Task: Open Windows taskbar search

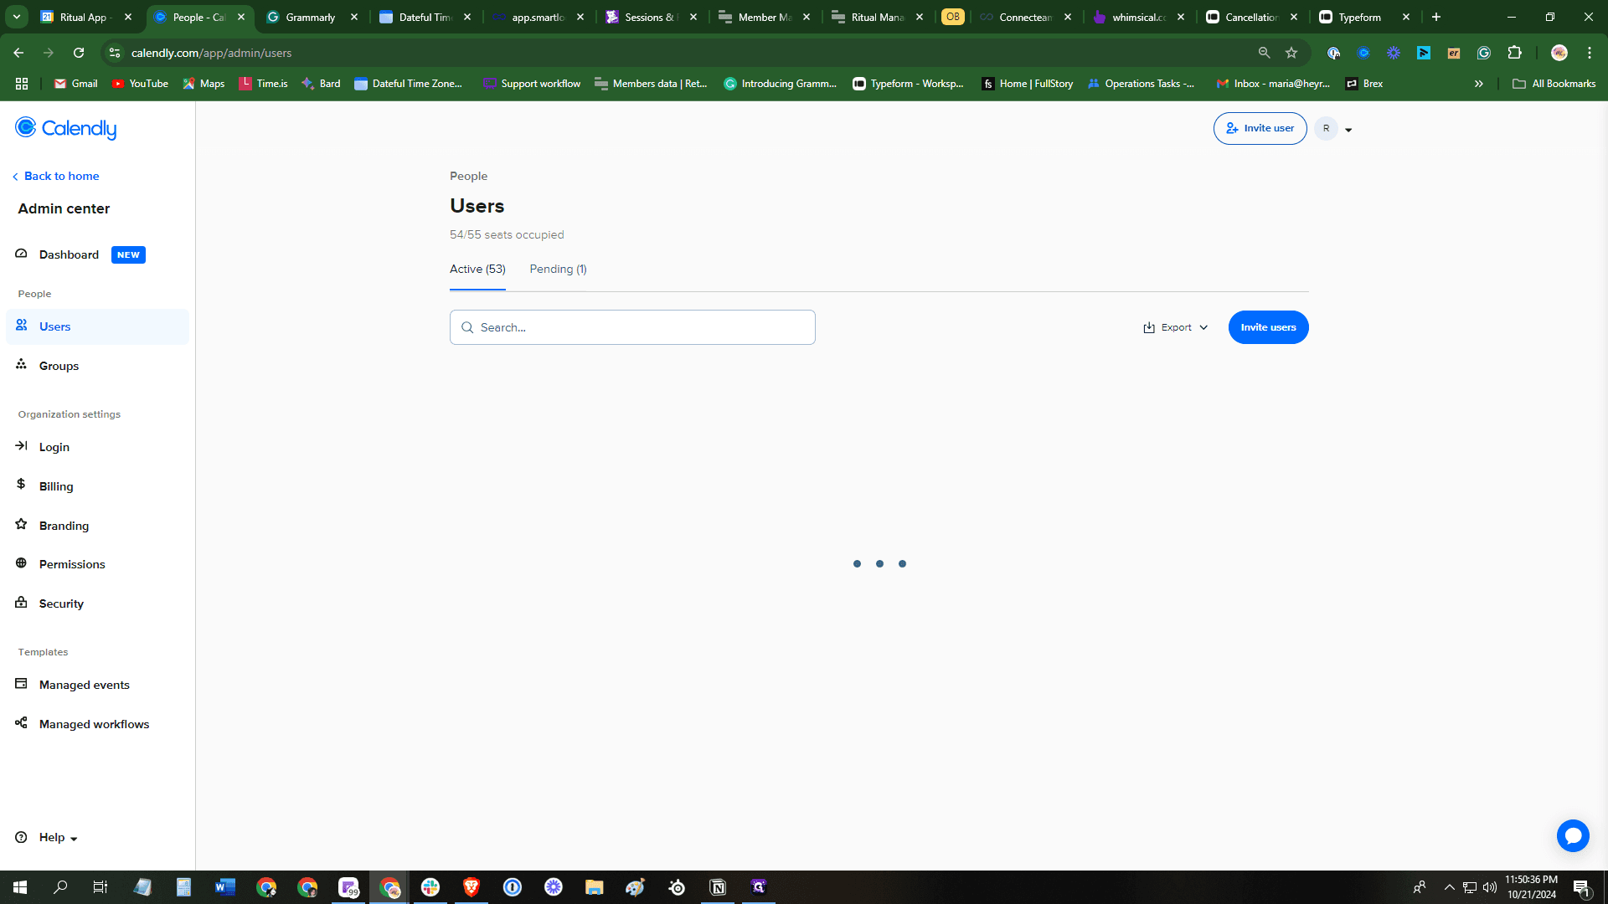Action: (x=60, y=887)
